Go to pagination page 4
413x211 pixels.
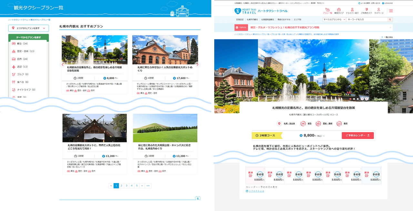click(x=132, y=186)
